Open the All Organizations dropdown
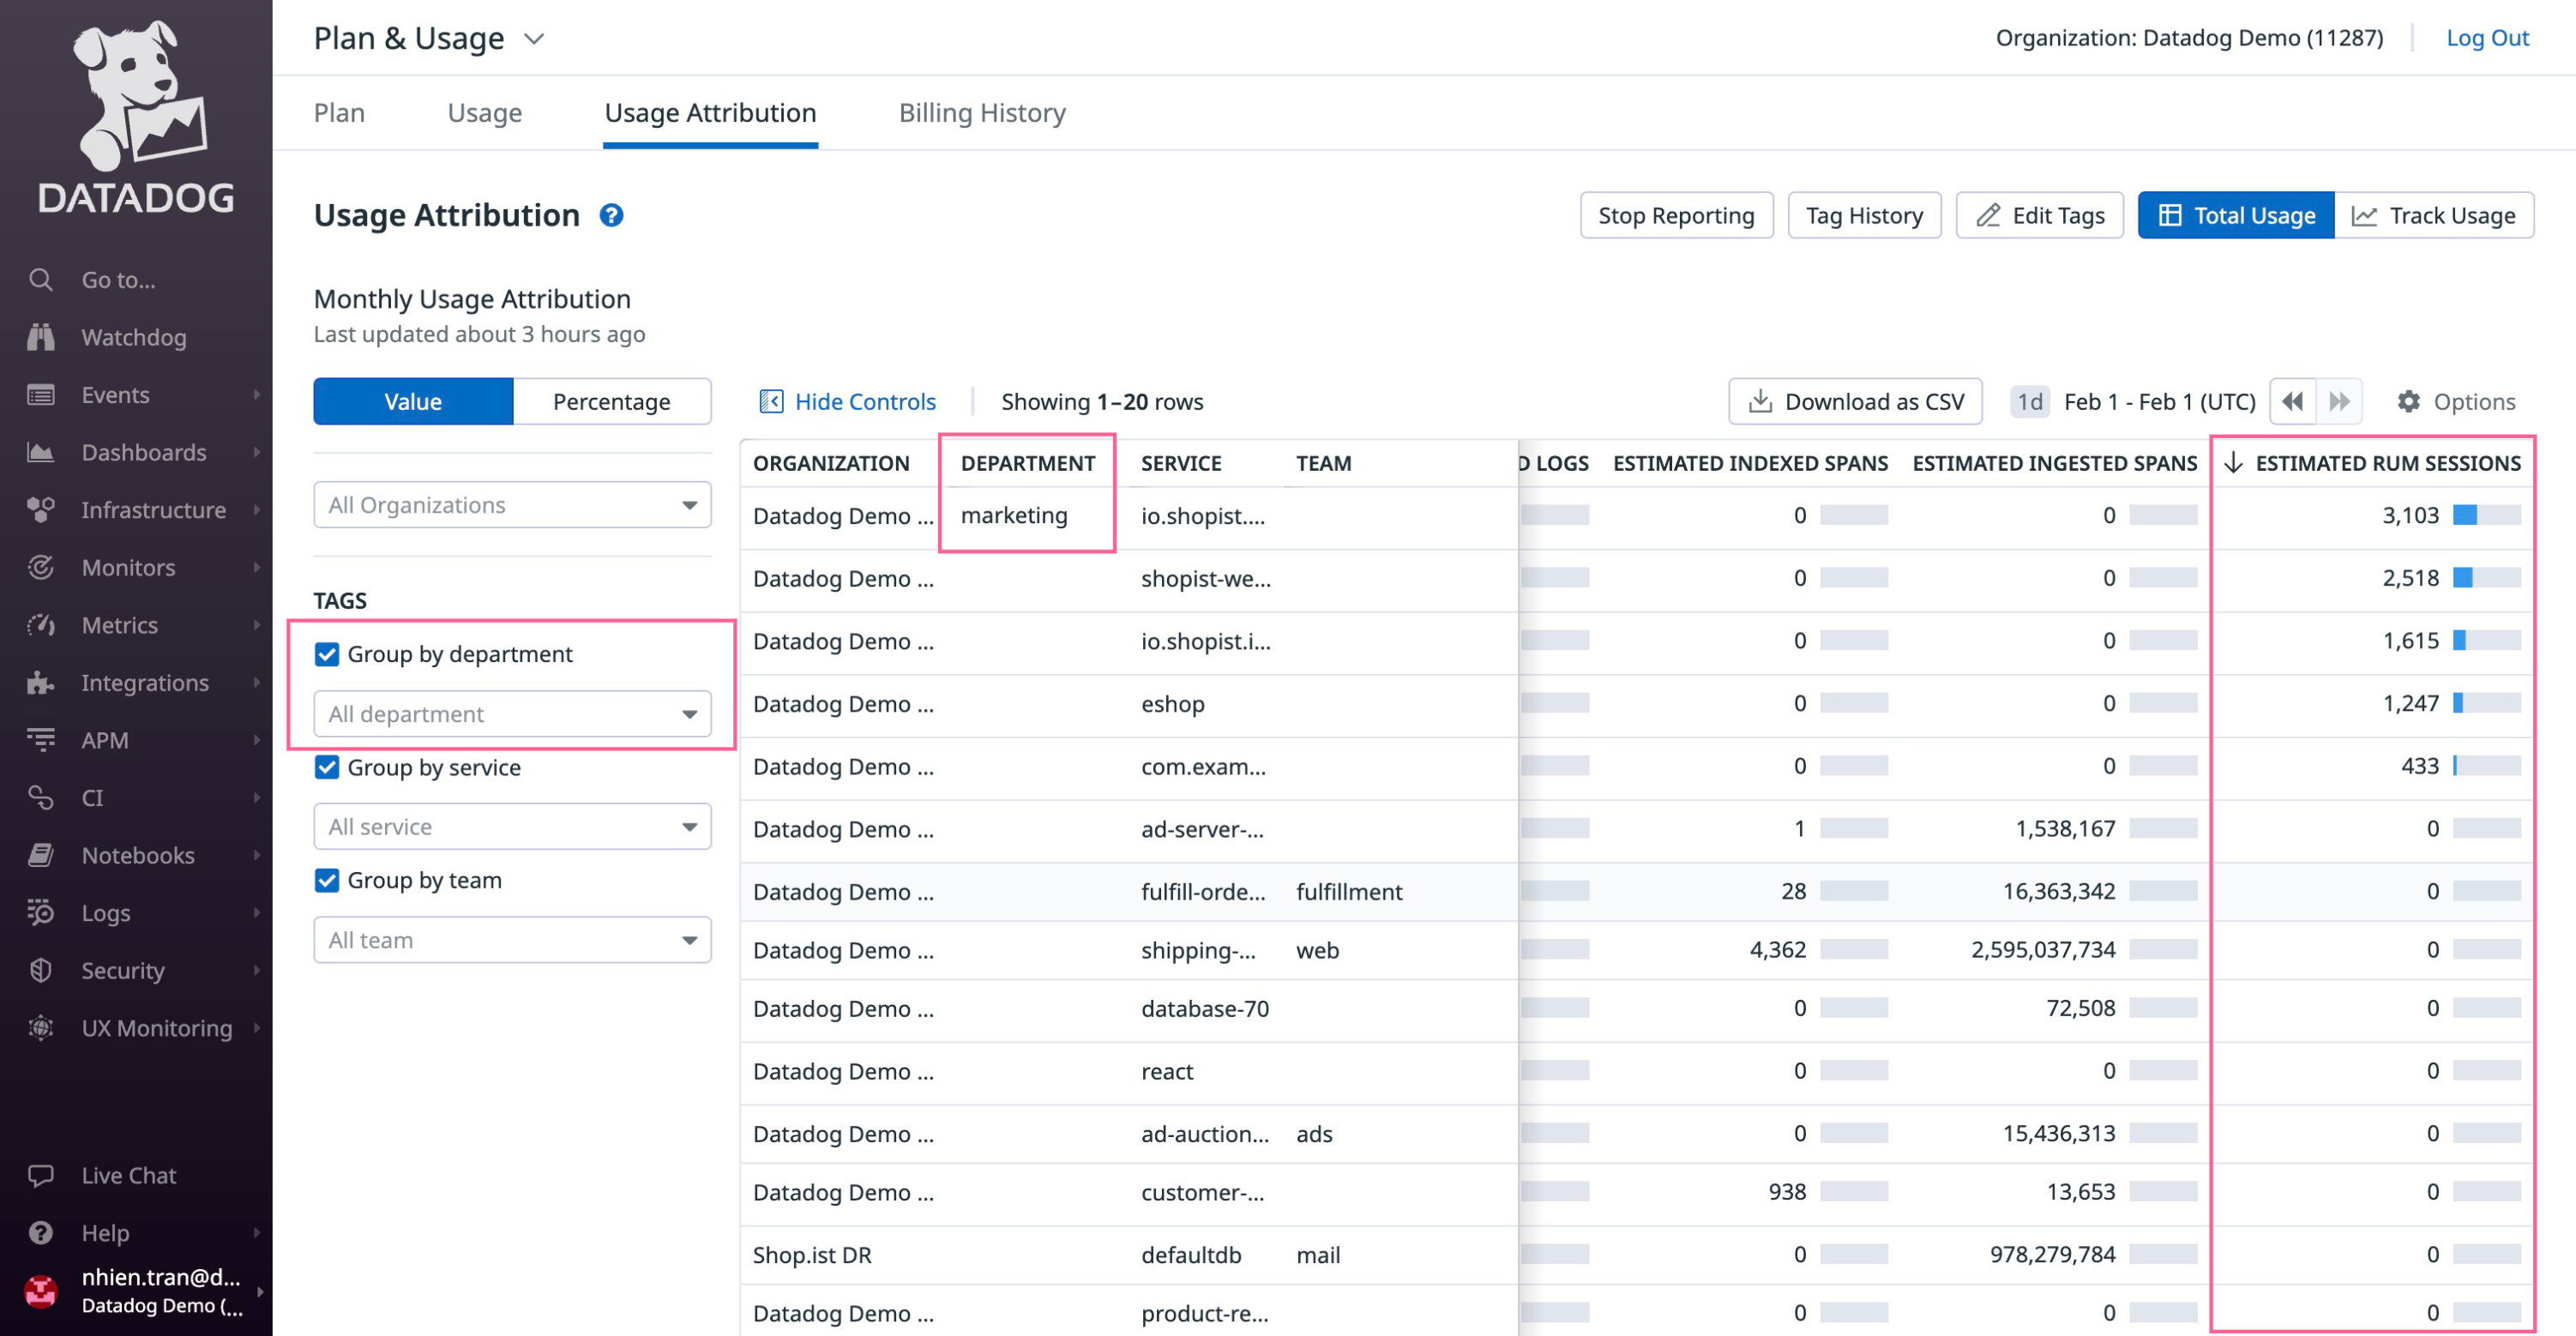The image size is (2576, 1336). (511, 505)
